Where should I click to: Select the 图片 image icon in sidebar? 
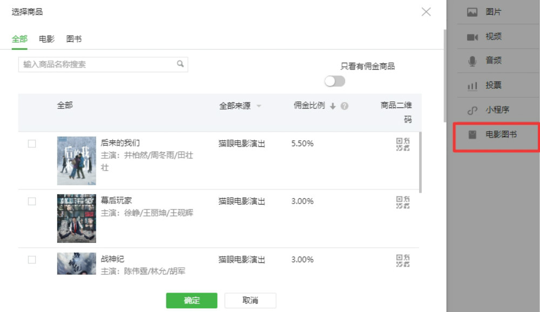coord(473,12)
